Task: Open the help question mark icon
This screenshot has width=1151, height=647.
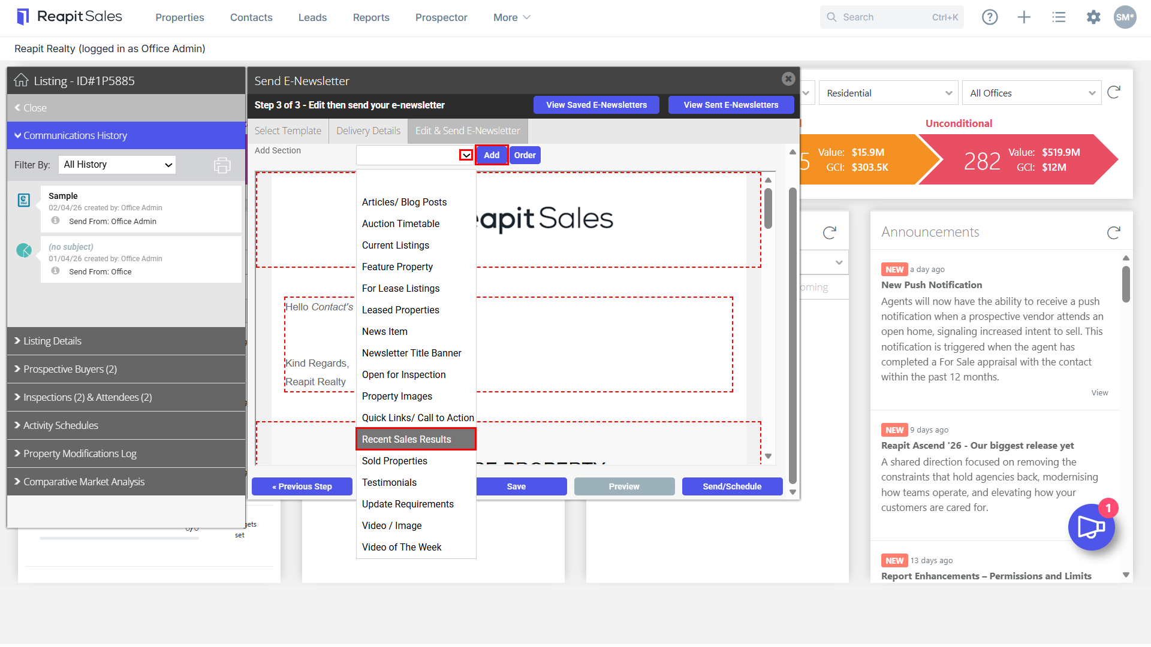Action: point(990,17)
